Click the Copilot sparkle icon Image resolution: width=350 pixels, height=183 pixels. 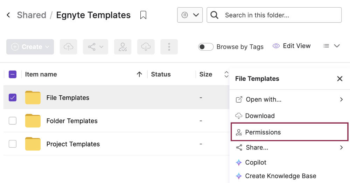click(239, 162)
